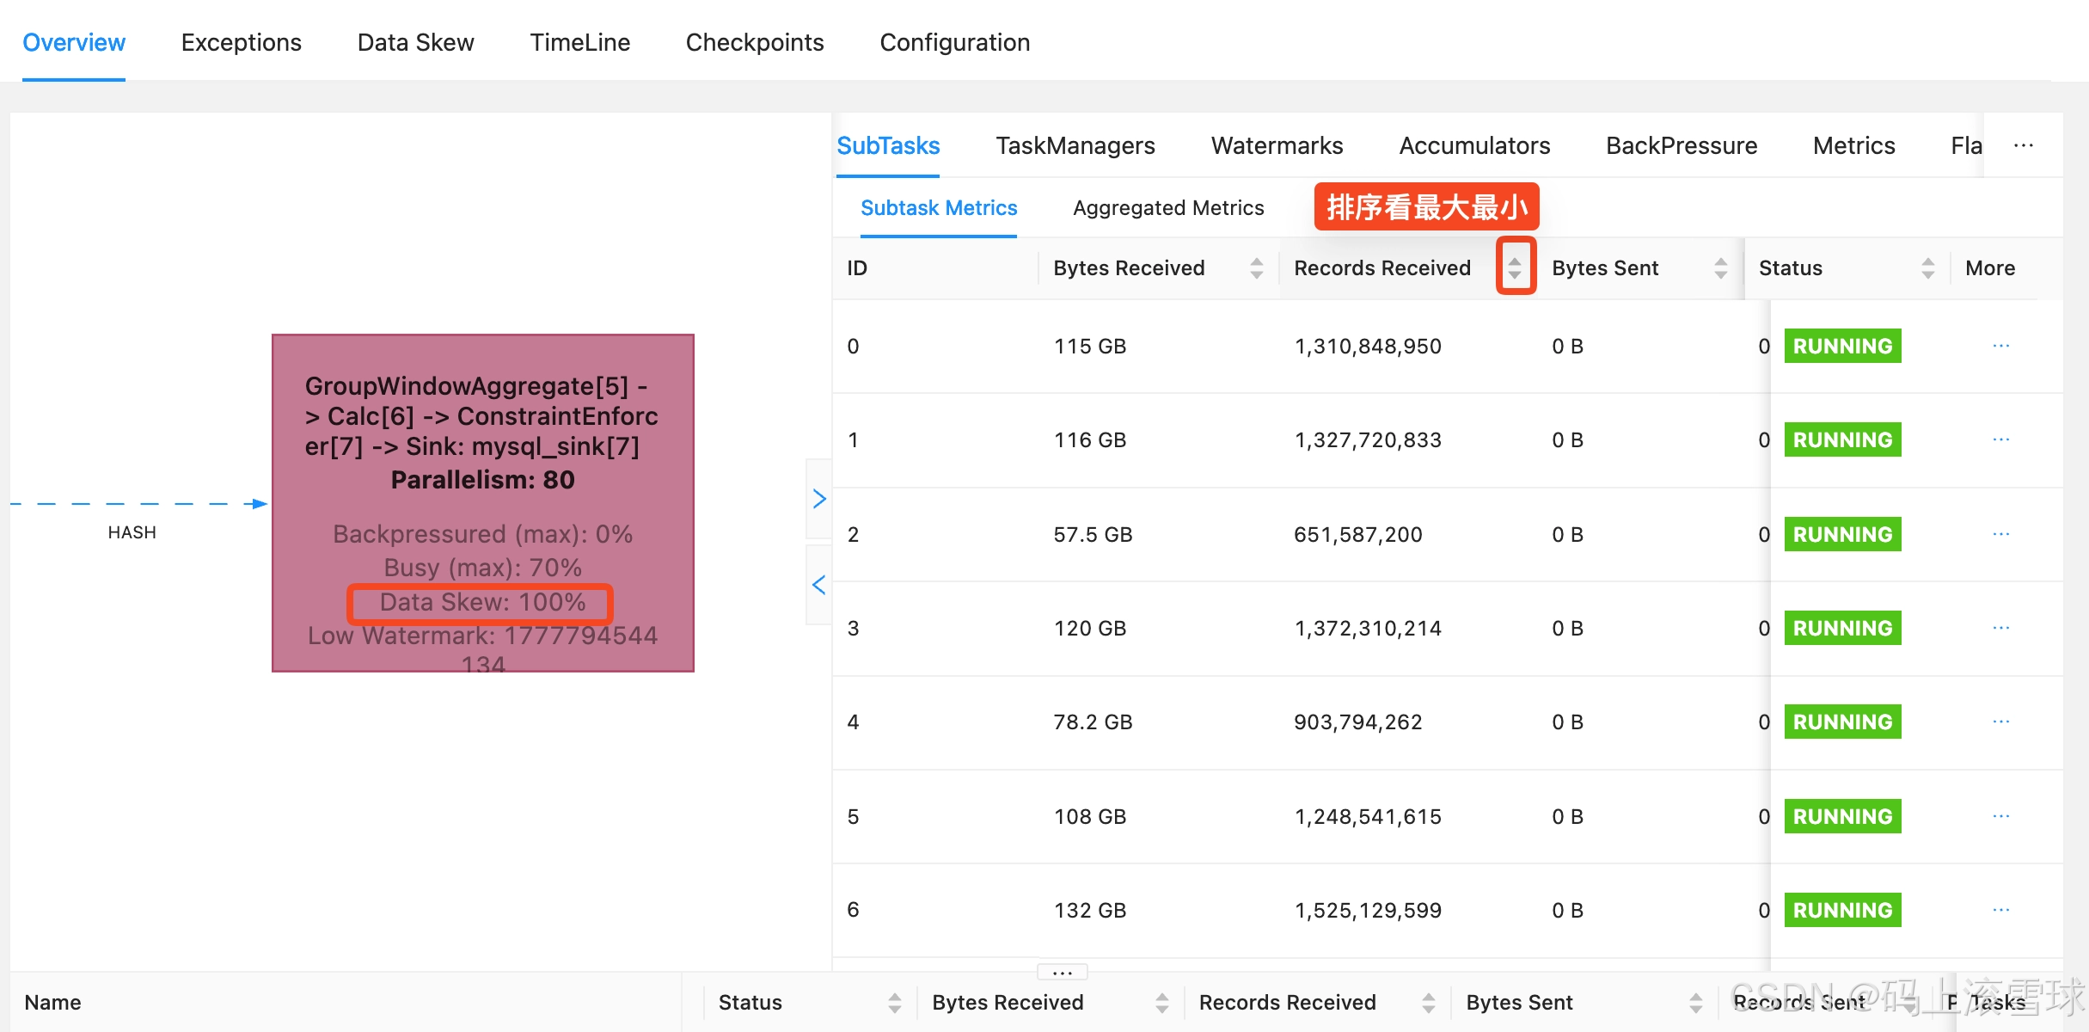Screen dimensions: 2089x1032
Task: Click RUNNING status badge of subtask 4
Action: coord(1843,722)
